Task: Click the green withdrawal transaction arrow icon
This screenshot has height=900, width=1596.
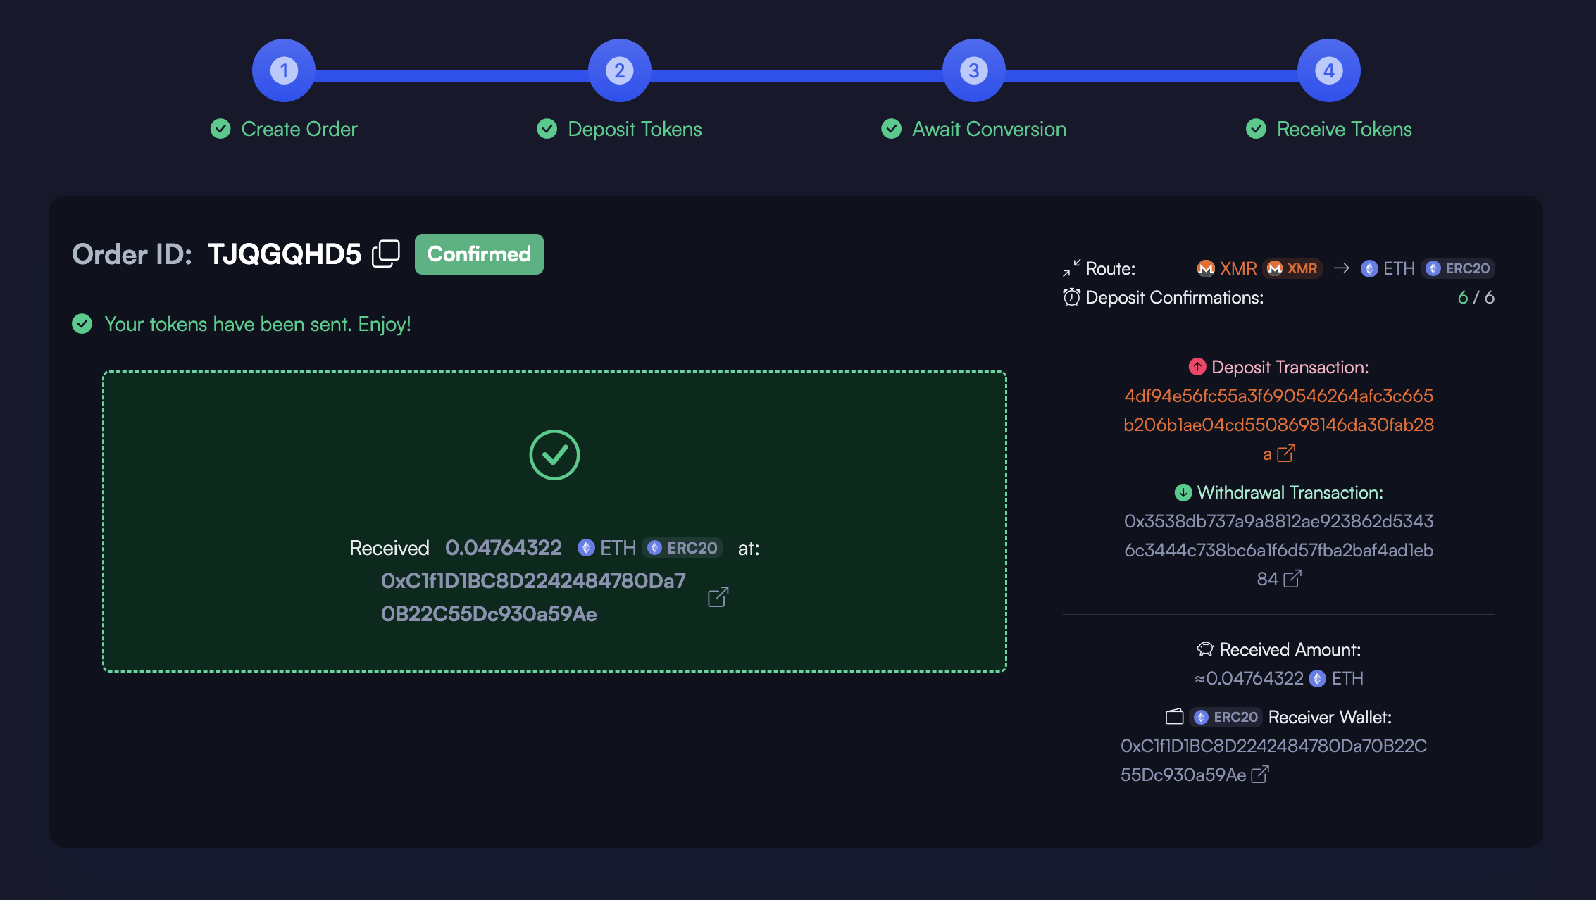Action: 1183,492
